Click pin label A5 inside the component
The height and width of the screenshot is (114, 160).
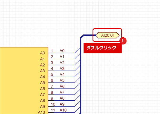pyautogui.click(x=42, y=83)
